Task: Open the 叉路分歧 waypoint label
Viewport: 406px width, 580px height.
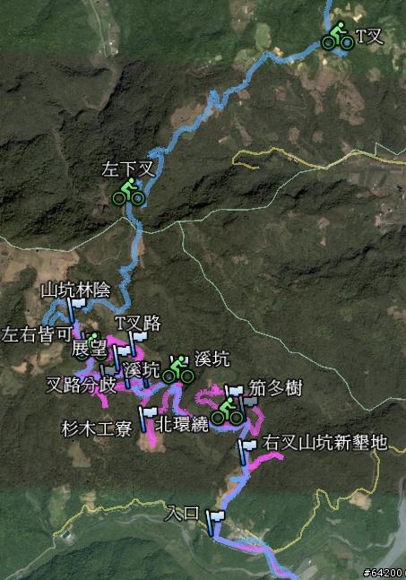Action: pyautogui.click(x=81, y=385)
